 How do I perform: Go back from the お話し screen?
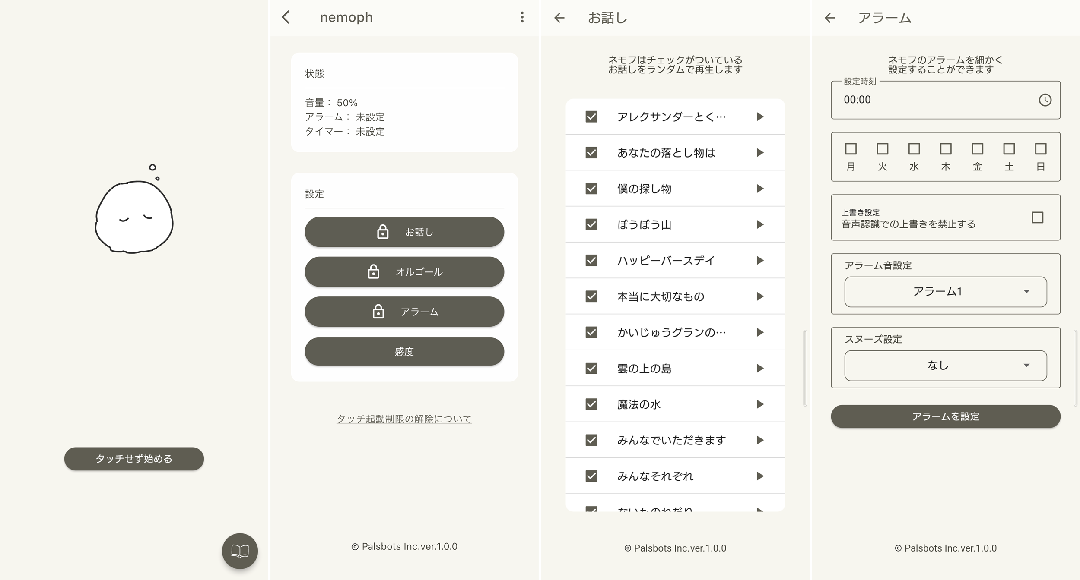click(x=559, y=18)
